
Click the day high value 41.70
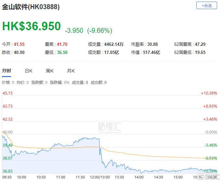(62, 44)
